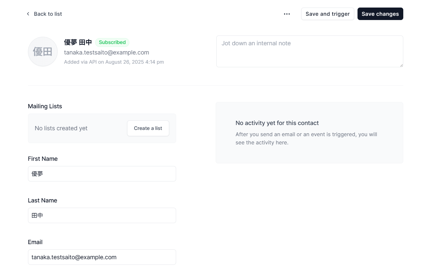This screenshot has height=273, width=425.
Task: Click 'No activity yet for this contact' heading
Action: pyautogui.click(x=277, y=123)
